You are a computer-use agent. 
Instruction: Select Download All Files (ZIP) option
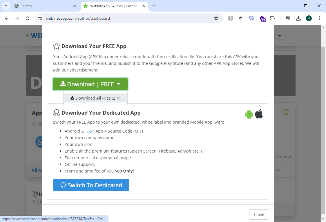[x=95, y=98]
